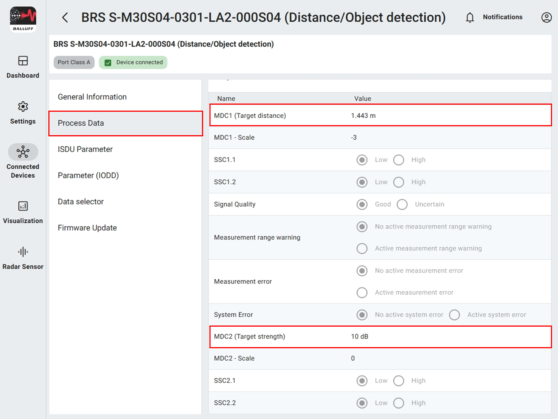Select Active system error radio button
This screenshot has height=419, width=558.
(x=454, y=315)
